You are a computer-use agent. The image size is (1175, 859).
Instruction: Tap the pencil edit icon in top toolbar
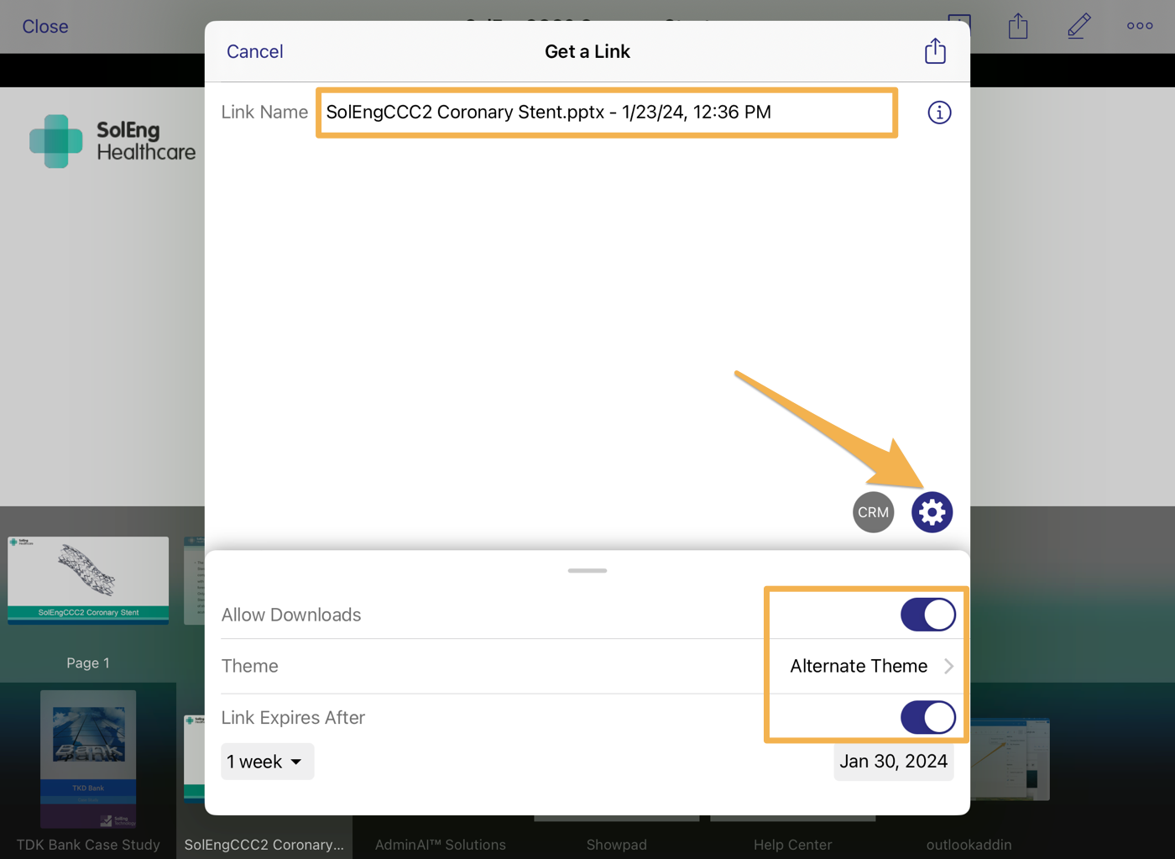[1079, 26]
